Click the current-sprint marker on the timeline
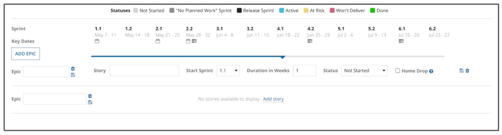Image resolution: width=502 pixels, height=135 pixels. point(282,57)
